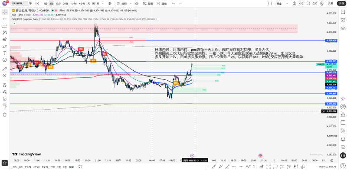
Task: Select the 1天 date range
Action: (x=14, y=166)
